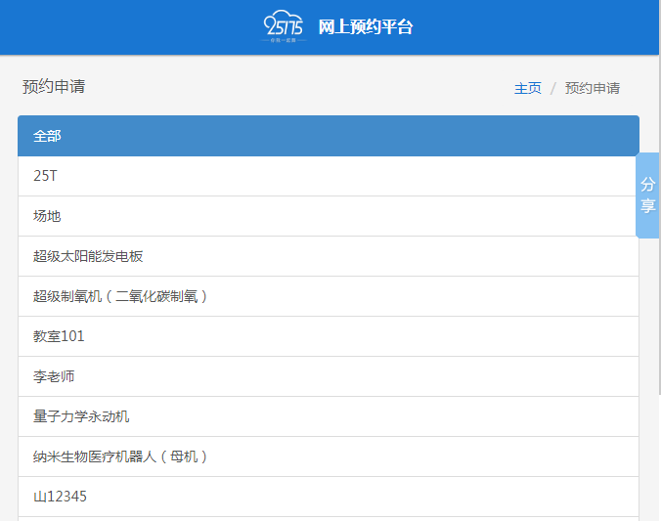Screen dimensions: 661x521
Task: Click the 预约申请 page heading
Action: click(54, 86)
